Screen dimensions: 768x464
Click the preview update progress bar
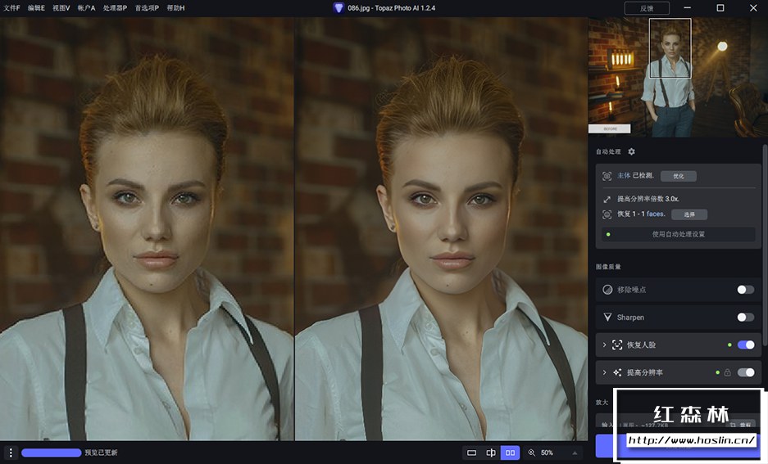[x=52, y=453]
